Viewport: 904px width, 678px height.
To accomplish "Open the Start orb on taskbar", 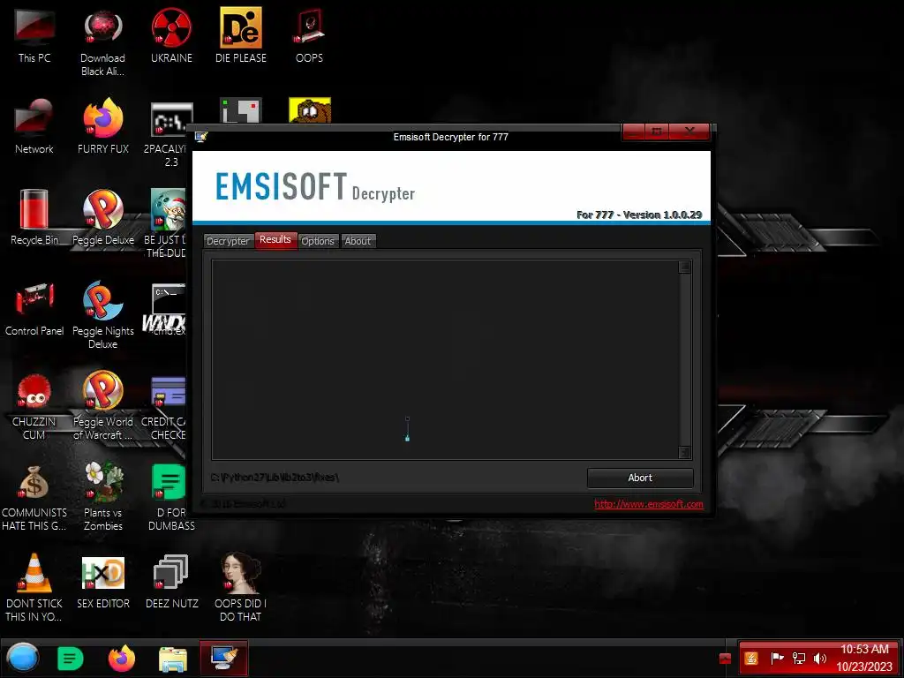I will pos(22,658).
